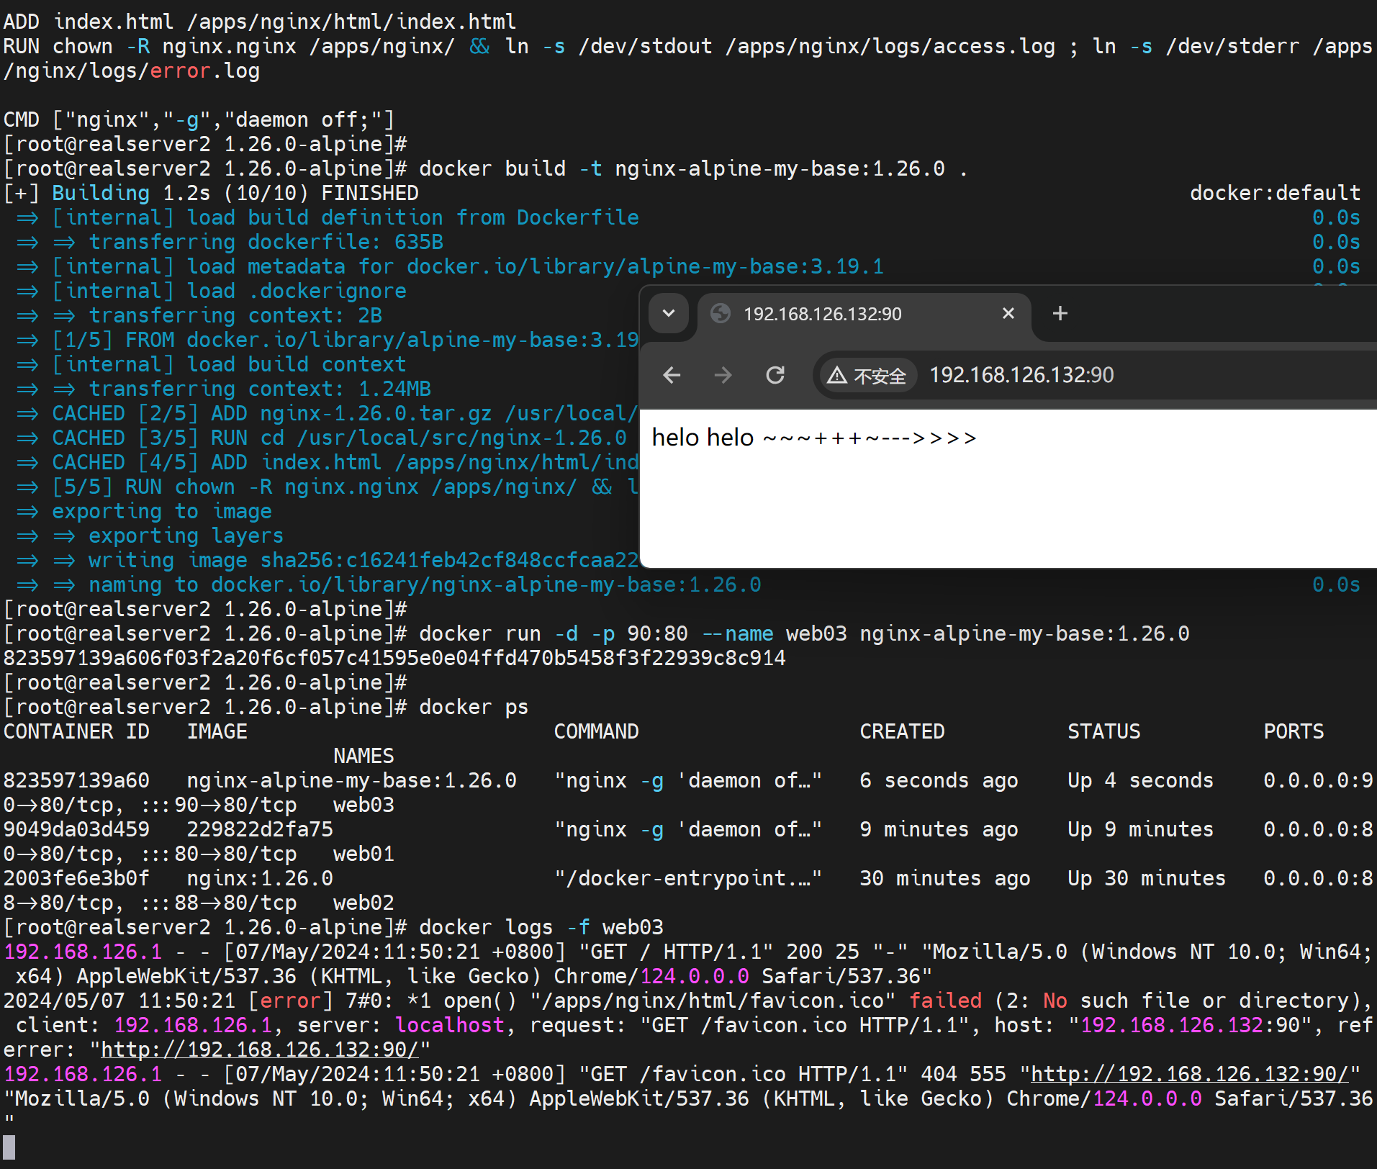Open a new browser tab
The height and width of the screenshot is (1169, 1377).
click(x=1060, y=313)
